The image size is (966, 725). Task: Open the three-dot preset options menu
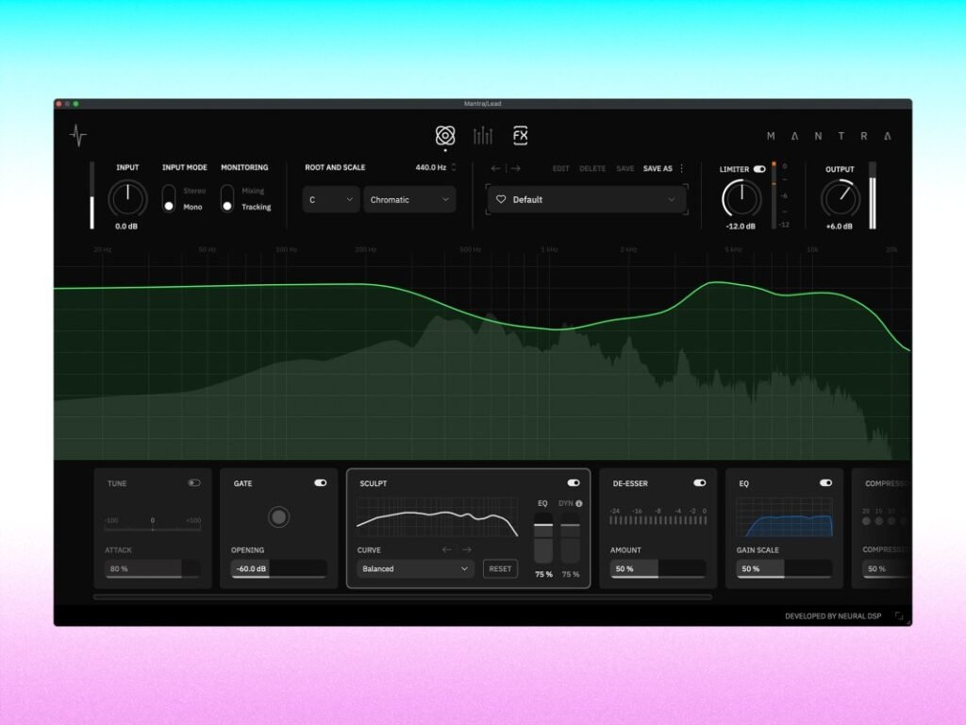point(682,168)
